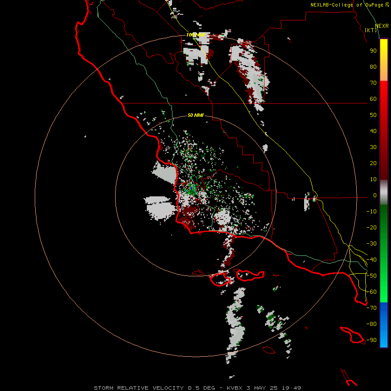Click the positive 70 knots legend value
Screen dimensions: 391x391
[373, 83]
